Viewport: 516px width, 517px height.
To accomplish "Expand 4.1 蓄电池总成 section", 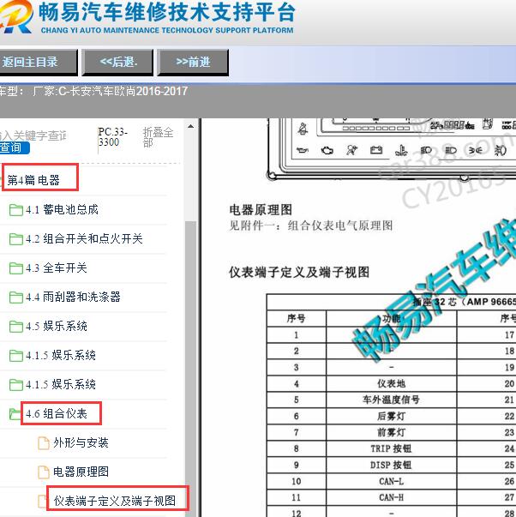I will (62, 210).
